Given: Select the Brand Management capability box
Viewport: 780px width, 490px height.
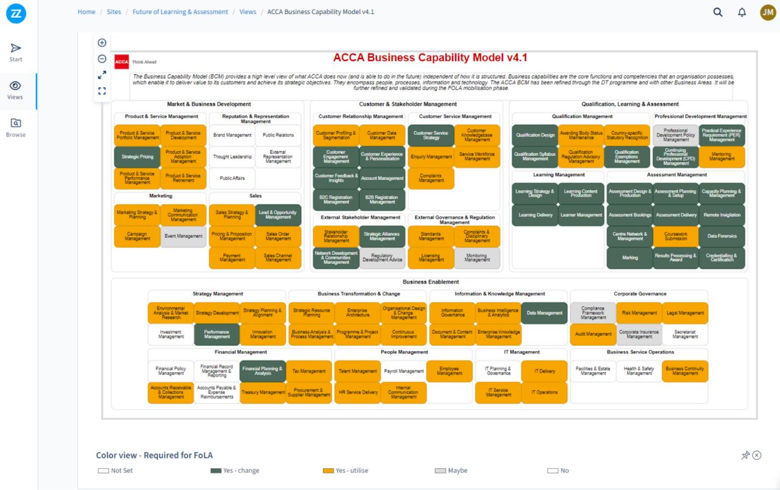Looking at the screenshot, I should pos(232,135).
